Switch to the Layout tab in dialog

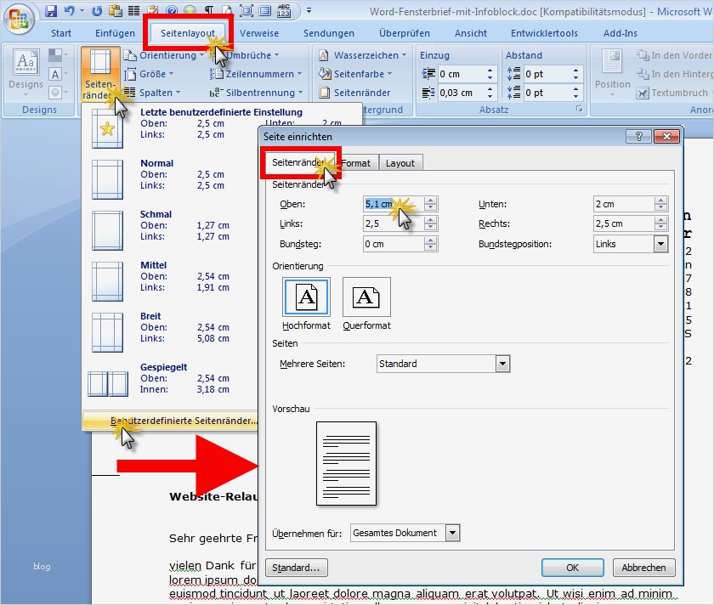[x=400, y=163]
